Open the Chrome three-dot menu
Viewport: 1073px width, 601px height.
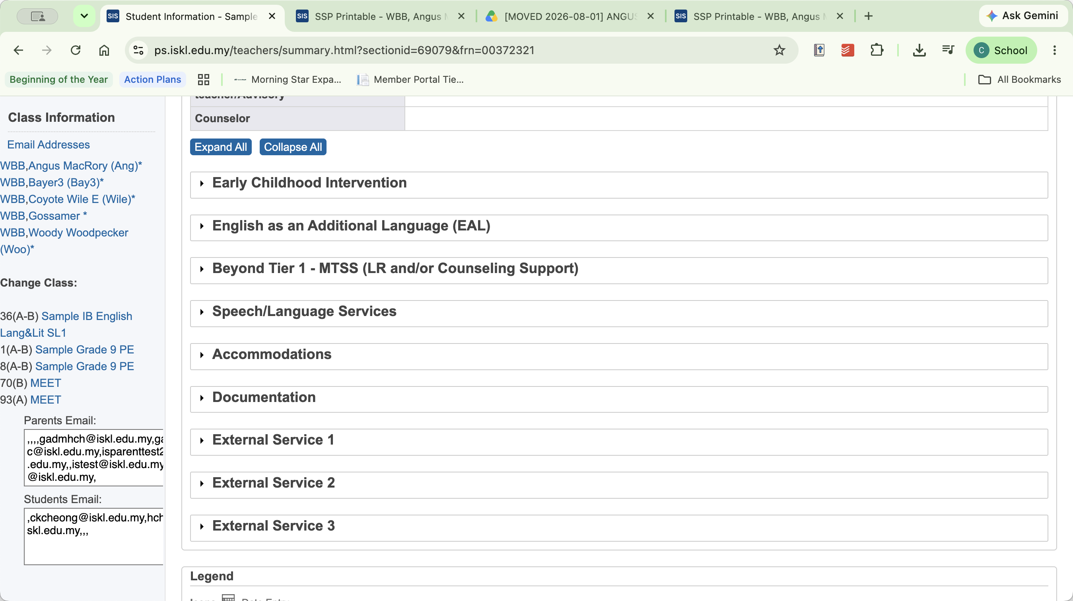click(1054, 51)
